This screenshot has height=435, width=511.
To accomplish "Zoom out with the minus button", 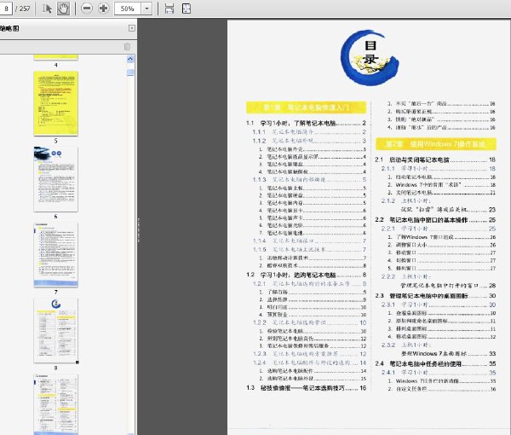I will click(87, 9).
